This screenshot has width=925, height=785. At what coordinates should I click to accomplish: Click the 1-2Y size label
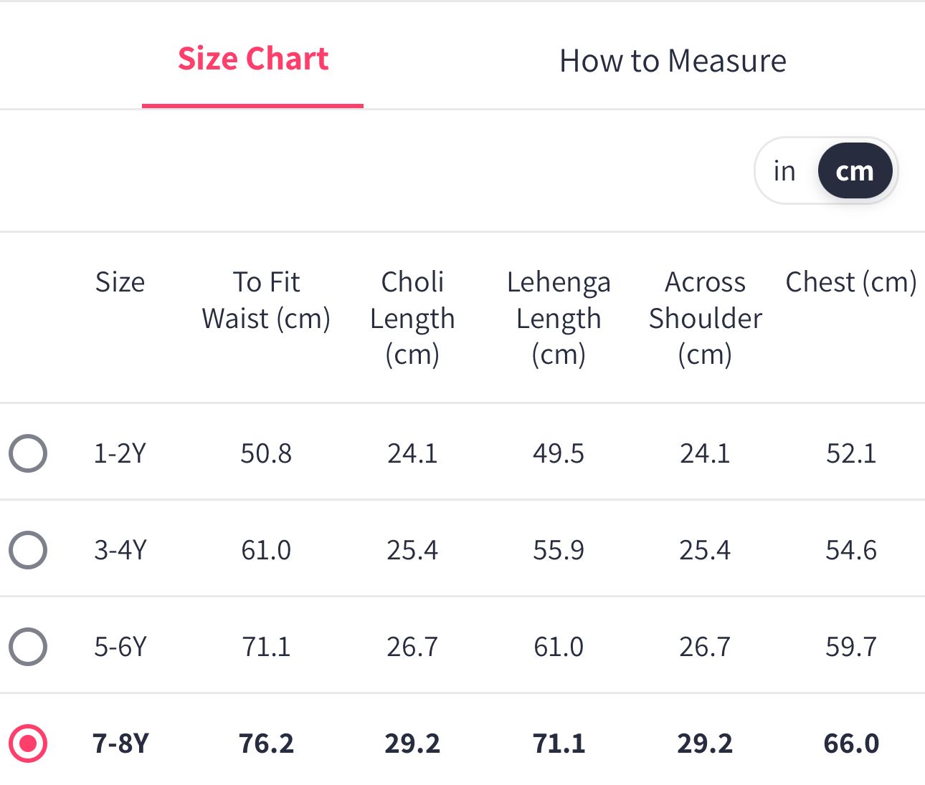point(120,453)
